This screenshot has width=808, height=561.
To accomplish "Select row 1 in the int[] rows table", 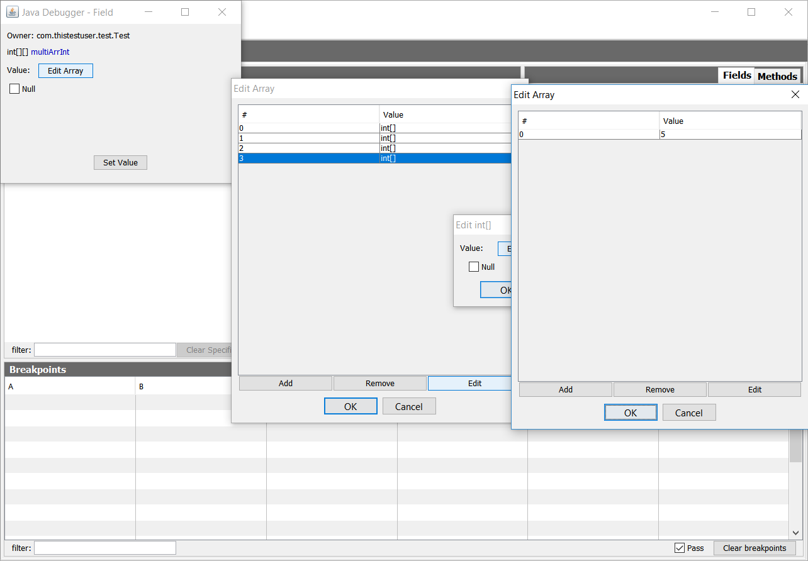I will [x=308, y=138].
